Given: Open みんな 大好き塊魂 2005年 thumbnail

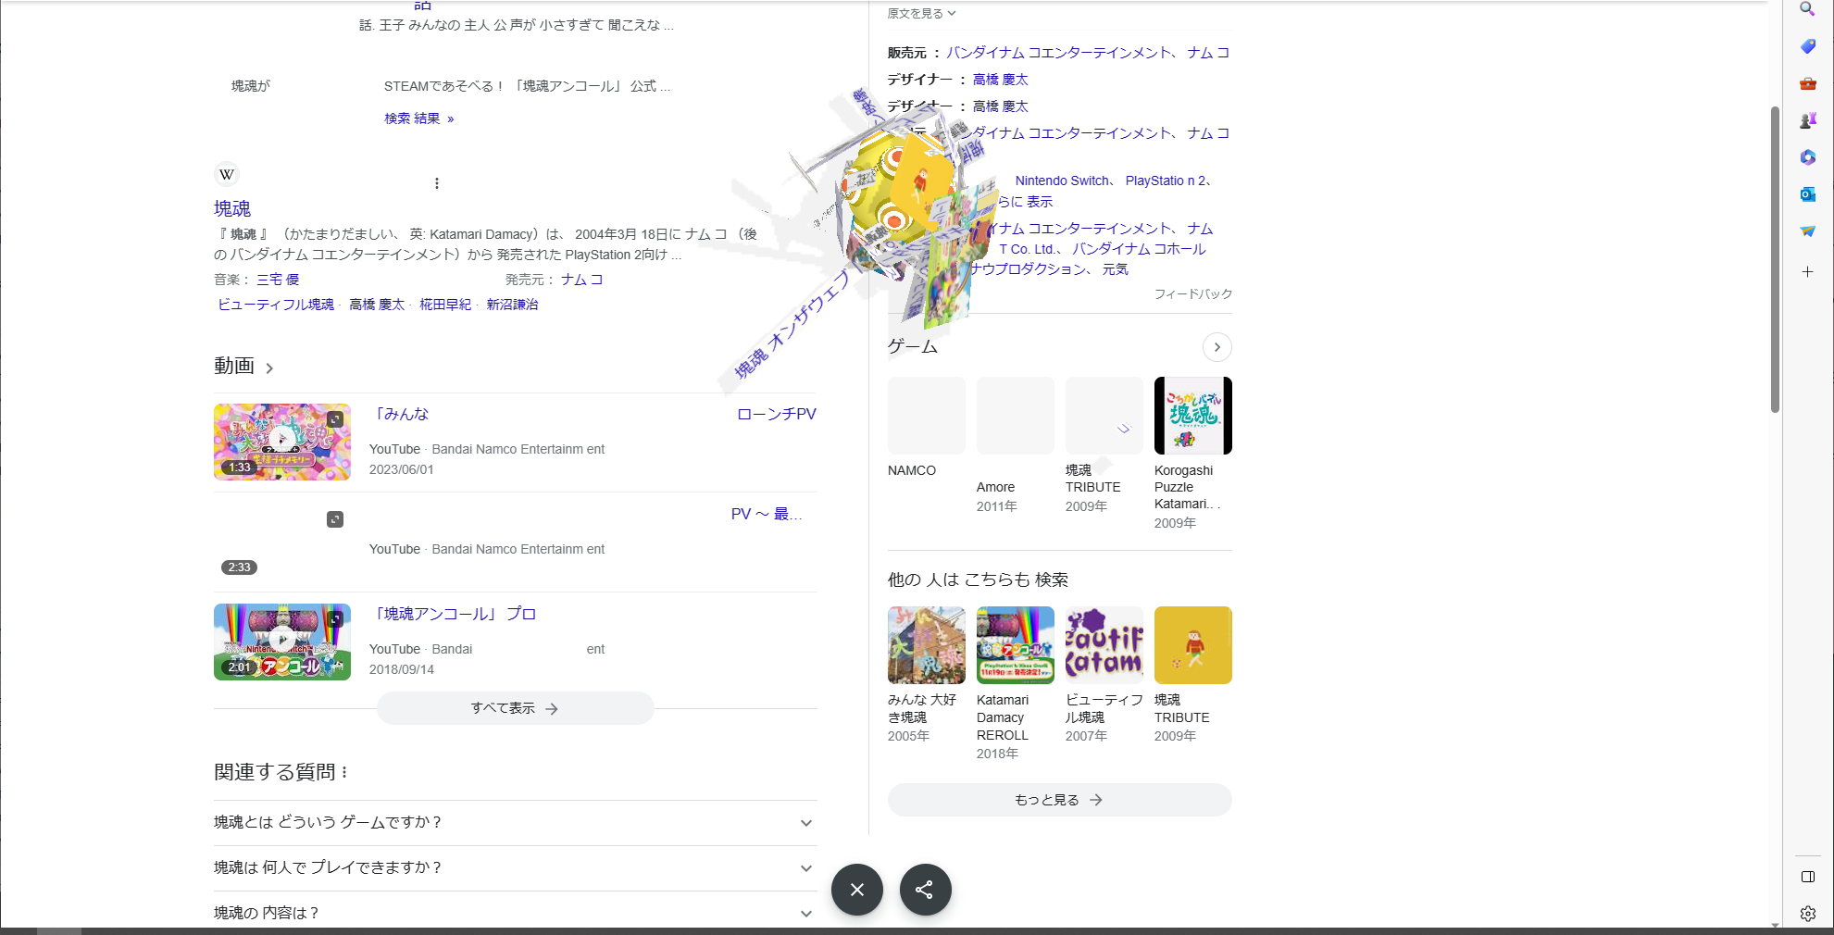Looking at the screenshot, I should (x=927, y=645).
